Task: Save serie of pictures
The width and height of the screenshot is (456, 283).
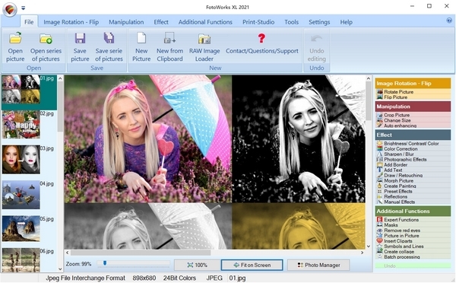Action: (x=109, y=46)
